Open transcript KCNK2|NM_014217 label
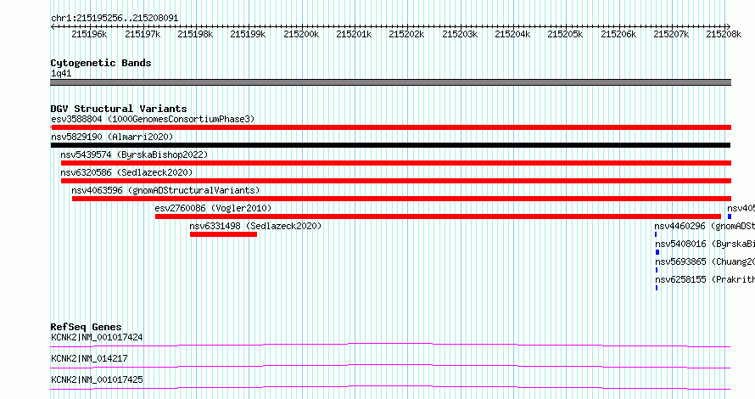 coord(89,358)
